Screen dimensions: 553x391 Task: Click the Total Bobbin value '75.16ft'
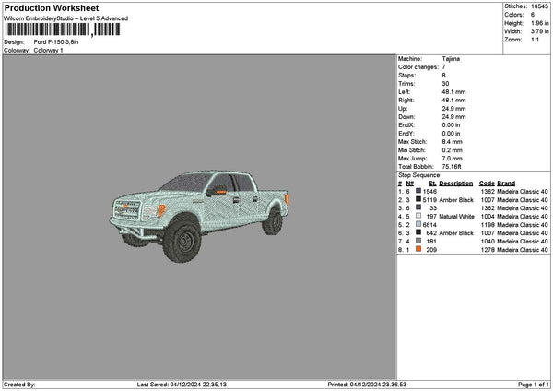452,167
